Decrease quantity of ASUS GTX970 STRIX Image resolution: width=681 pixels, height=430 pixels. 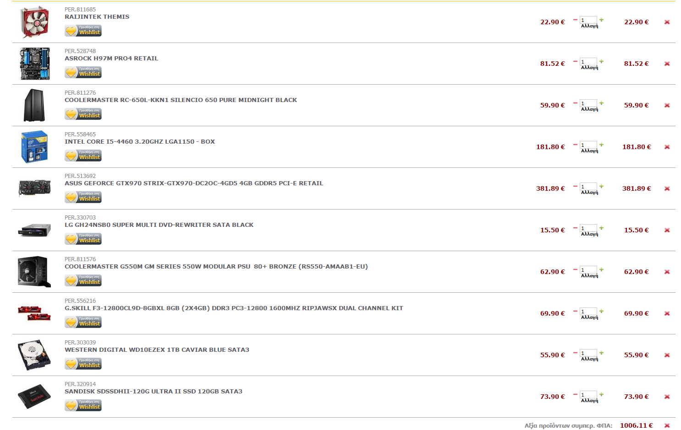(x=575, y=186)
